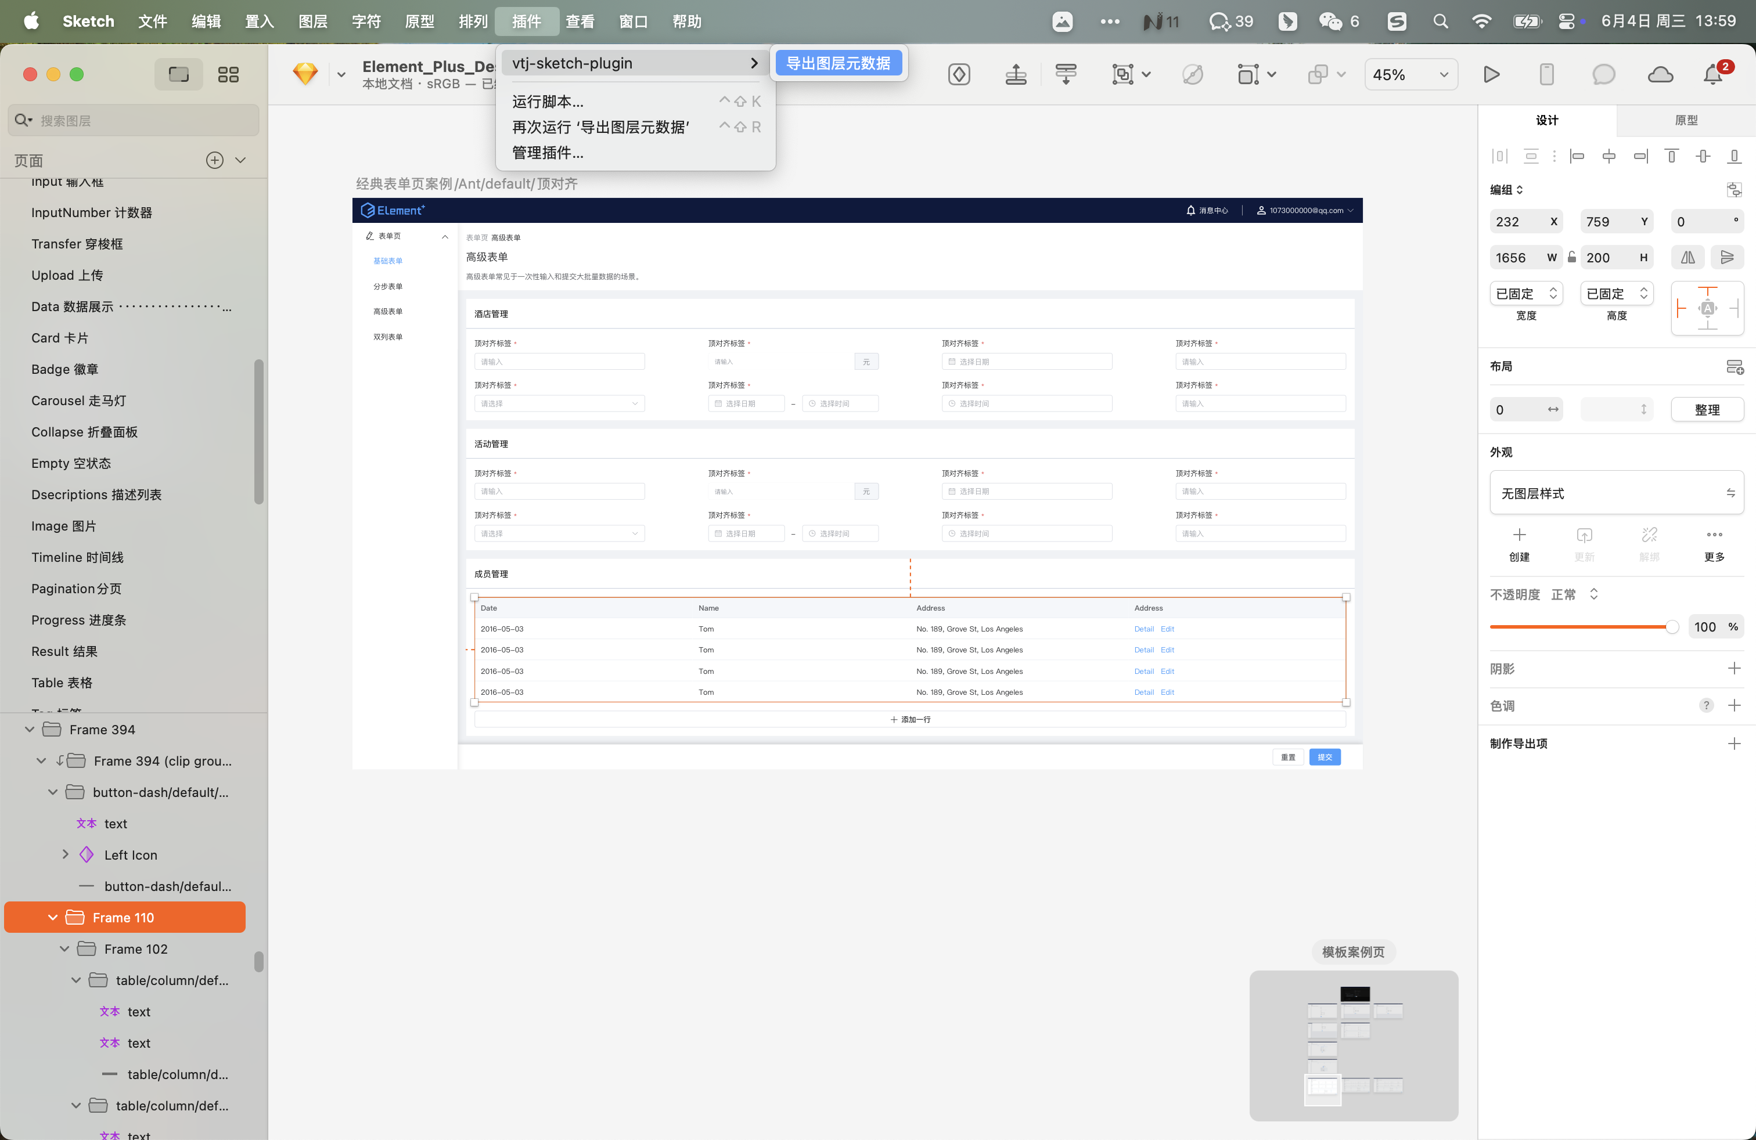Switch to the 原型 inspector tab
The width and height of the screenshot is (1756, 1140).
tap(1685, 120)
